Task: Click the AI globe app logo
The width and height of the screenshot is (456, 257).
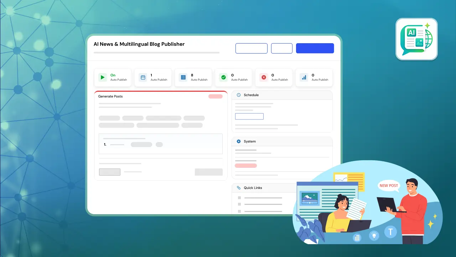Action: tap(416, 39)
